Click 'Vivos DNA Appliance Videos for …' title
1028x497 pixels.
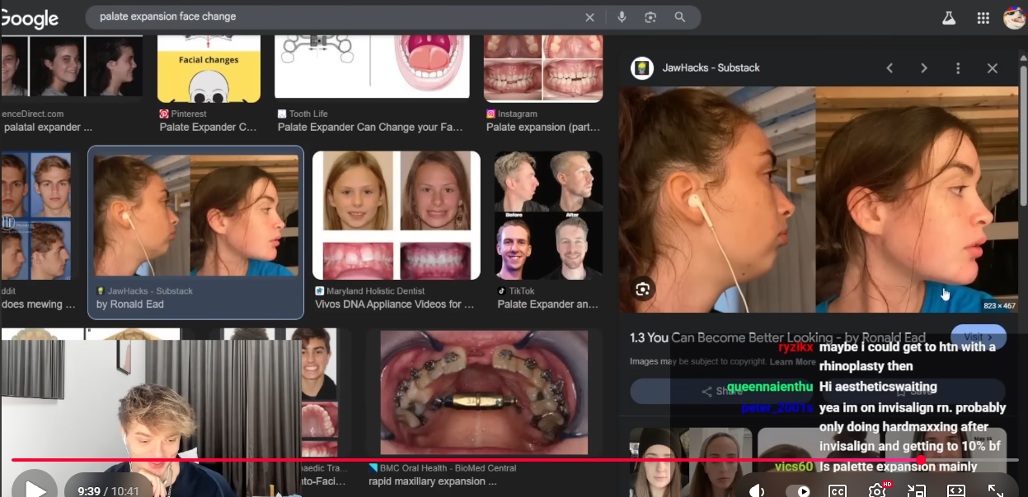click(395, 304)
